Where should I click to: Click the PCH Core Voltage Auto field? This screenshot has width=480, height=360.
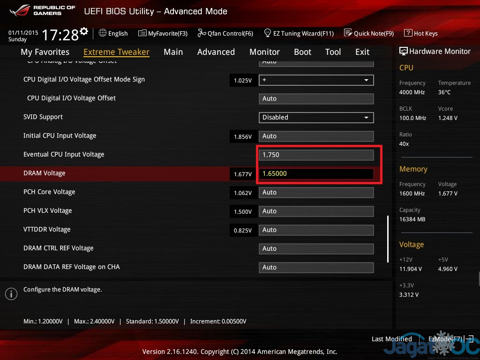(x=316, y=193)
